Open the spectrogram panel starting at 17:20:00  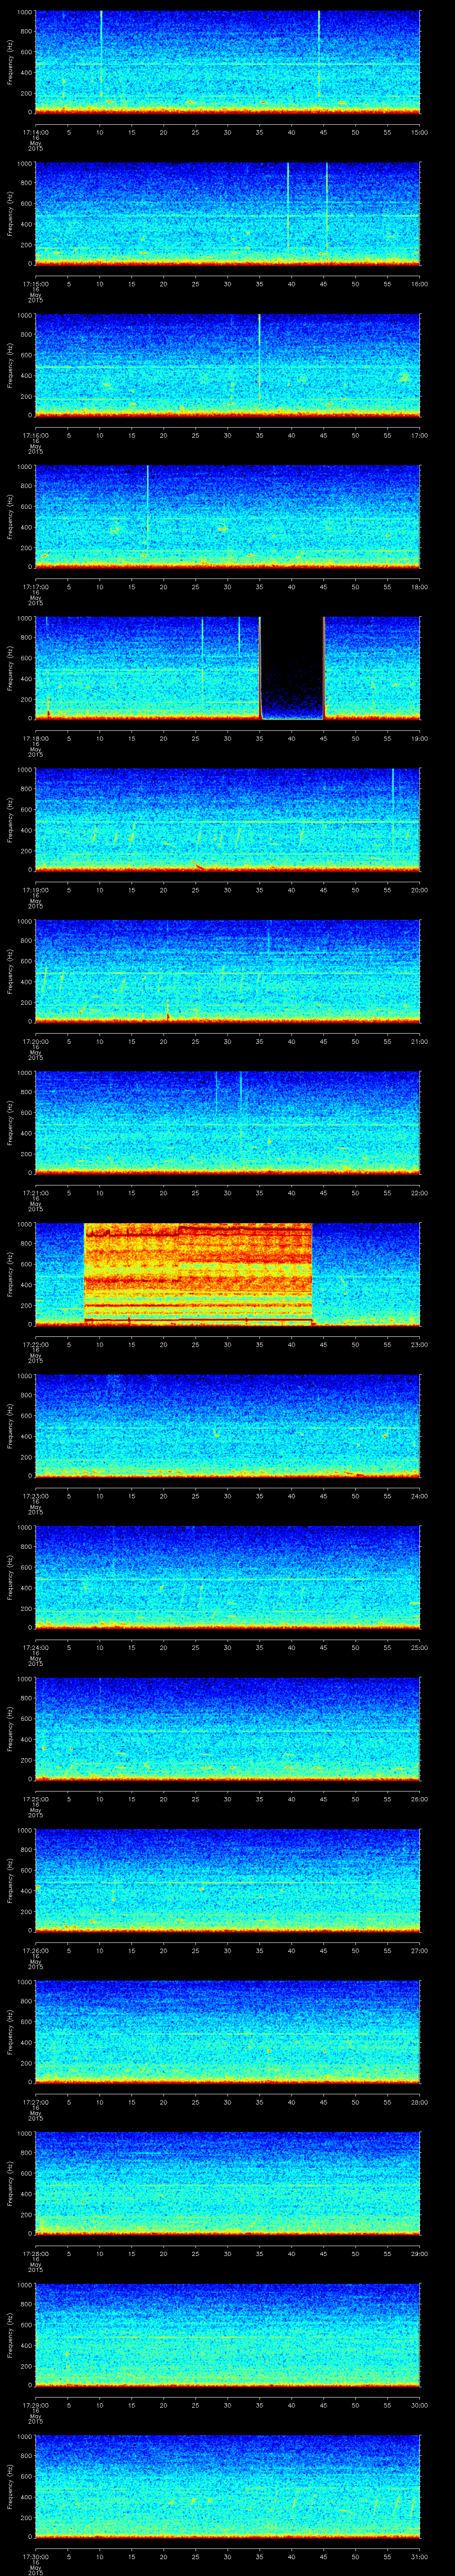click(228, 972)
